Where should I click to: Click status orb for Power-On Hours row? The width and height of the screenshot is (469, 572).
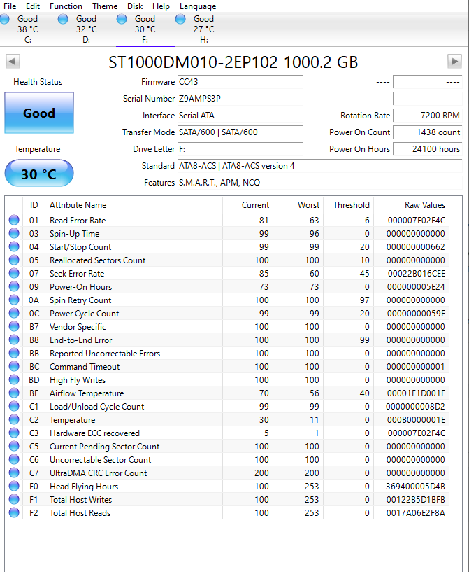[x=14, y=287]
